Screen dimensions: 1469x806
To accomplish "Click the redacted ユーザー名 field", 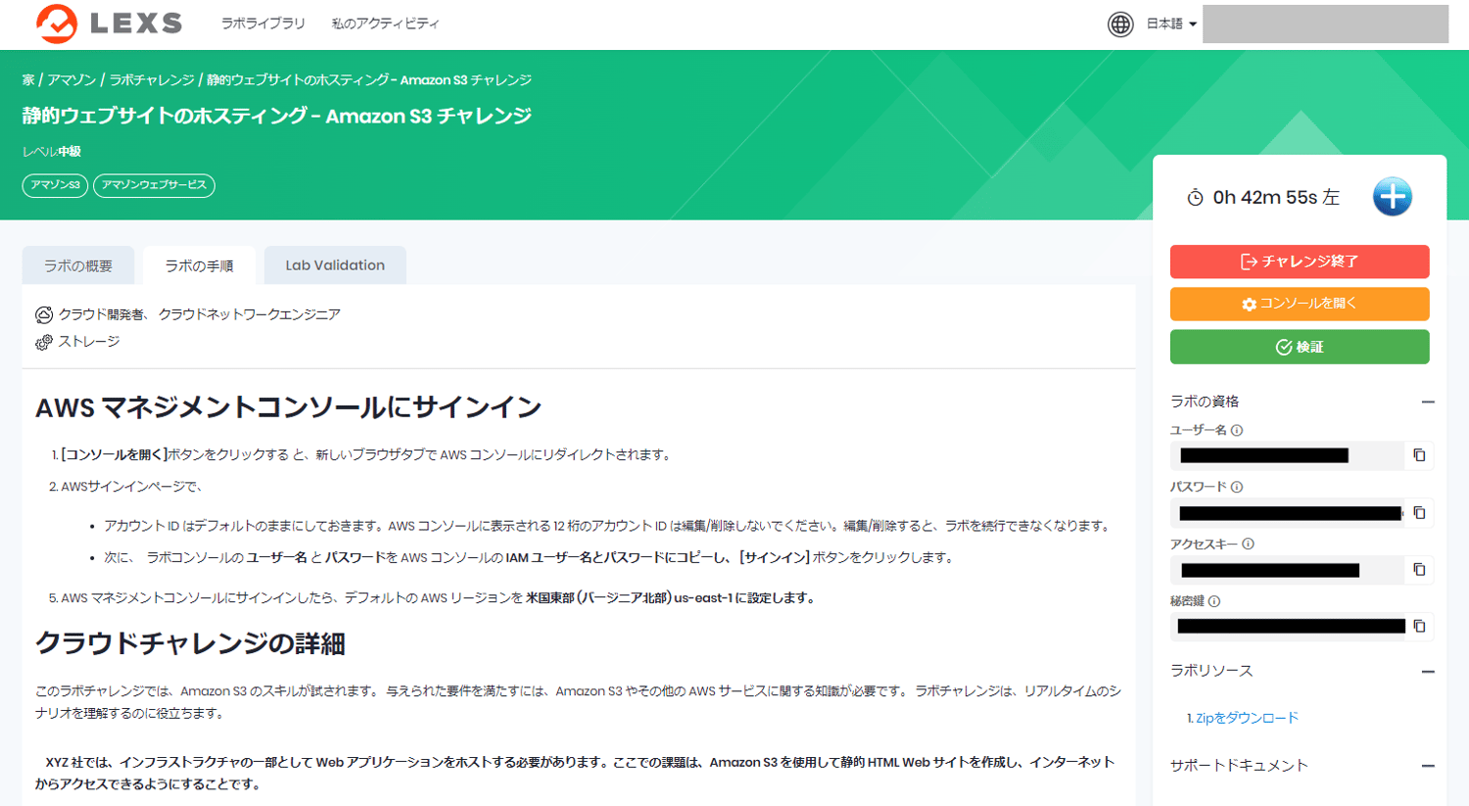I will click(1288, 455).
